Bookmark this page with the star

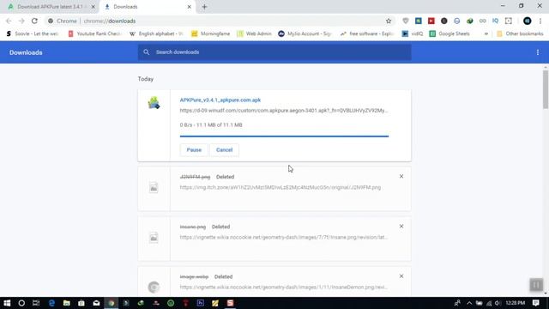pyautogui.click(x=389, y=21)
